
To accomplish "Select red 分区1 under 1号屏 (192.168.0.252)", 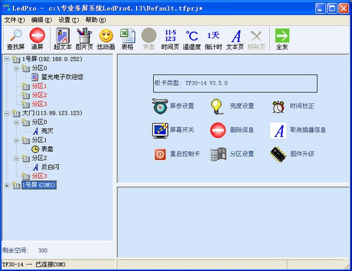I will coord(39,86).
